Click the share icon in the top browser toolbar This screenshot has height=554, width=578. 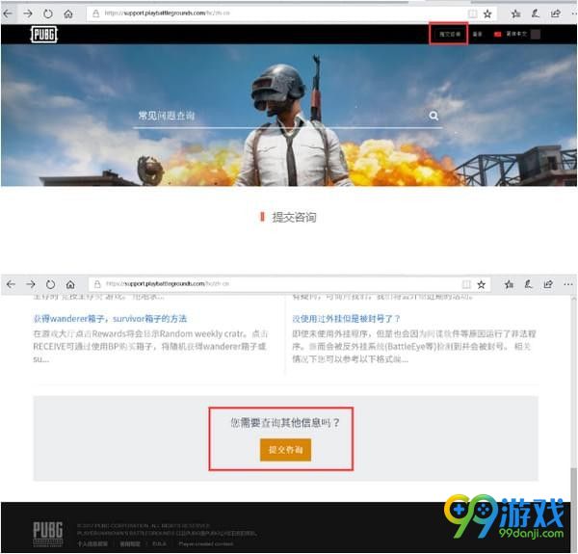click(555, 14)
